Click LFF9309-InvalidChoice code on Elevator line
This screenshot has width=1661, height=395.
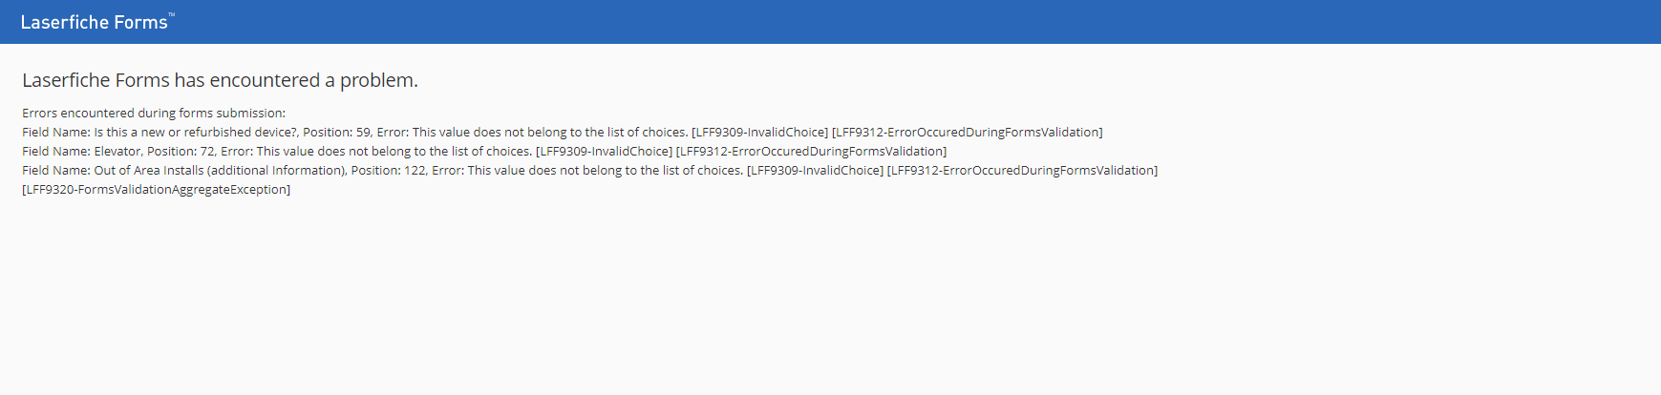coord(604,151)
